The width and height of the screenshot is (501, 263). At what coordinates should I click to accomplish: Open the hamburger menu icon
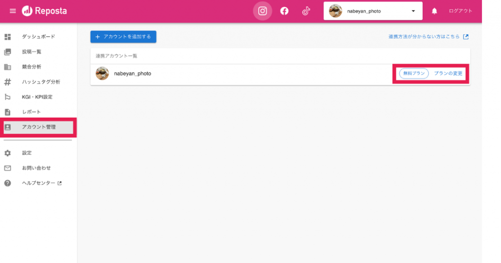[x=13, y=11]
